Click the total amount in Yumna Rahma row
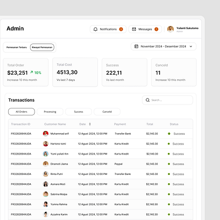The image size is (220, 220). click(x=152, y=204)
